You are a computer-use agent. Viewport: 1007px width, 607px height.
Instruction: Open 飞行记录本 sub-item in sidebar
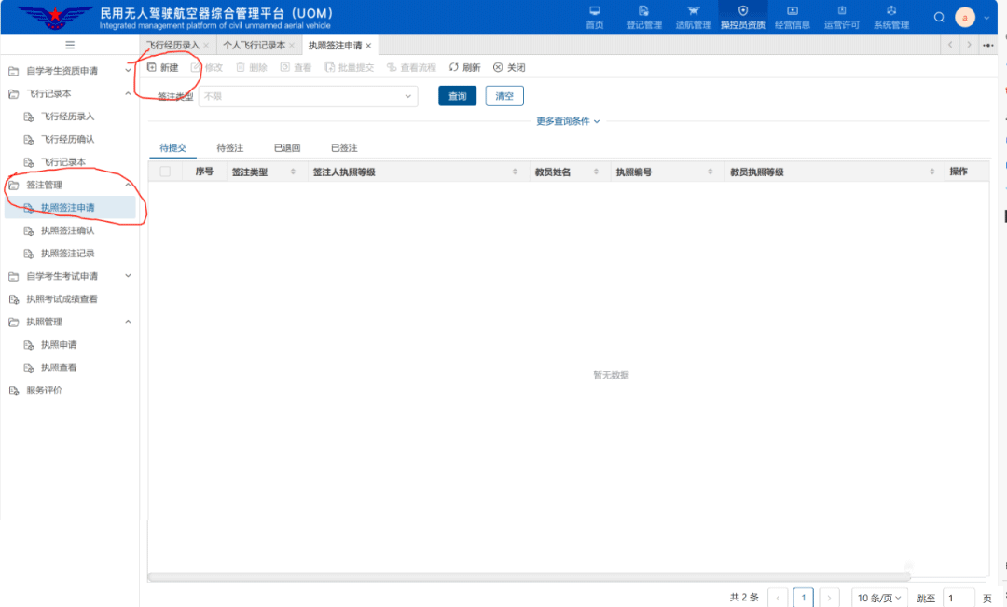(x=63, y=162)
